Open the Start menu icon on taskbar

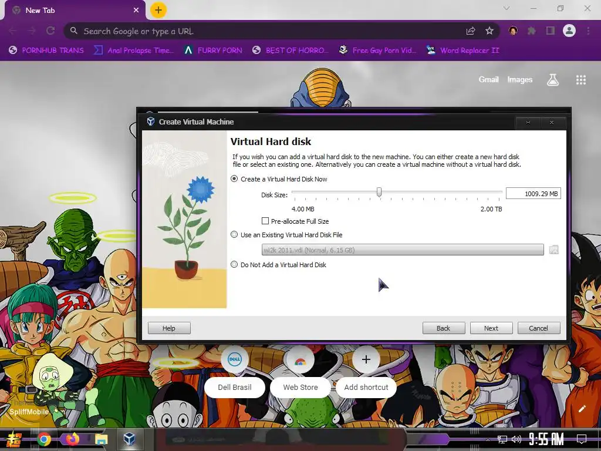[13, 439]
